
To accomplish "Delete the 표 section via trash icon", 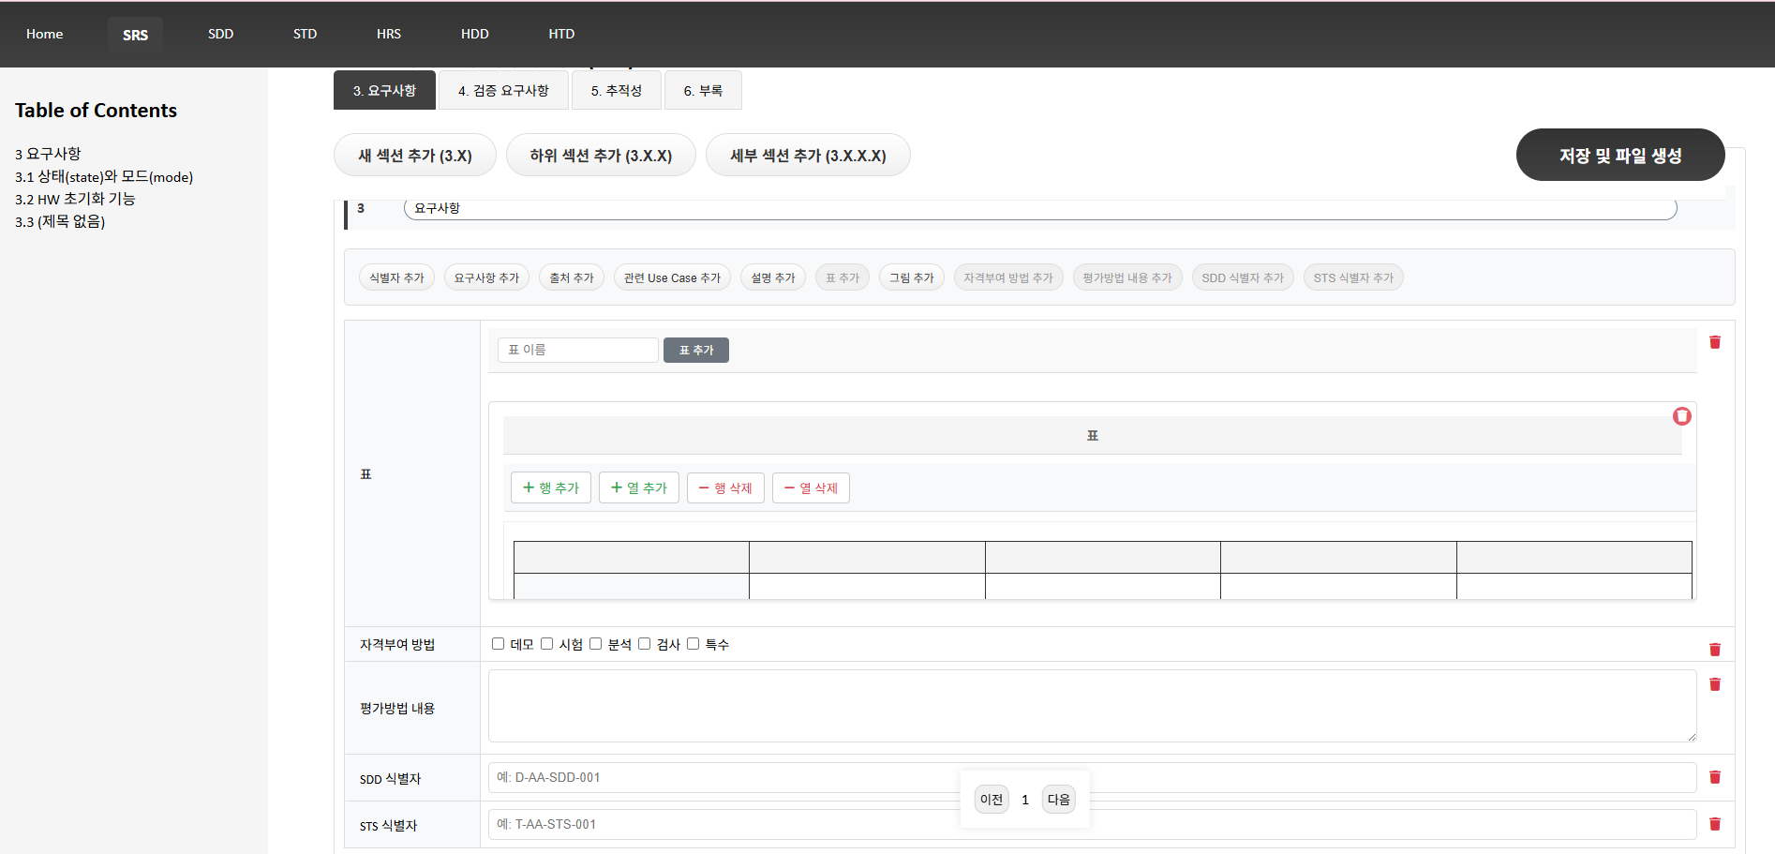I will [x=1715, y=342].
